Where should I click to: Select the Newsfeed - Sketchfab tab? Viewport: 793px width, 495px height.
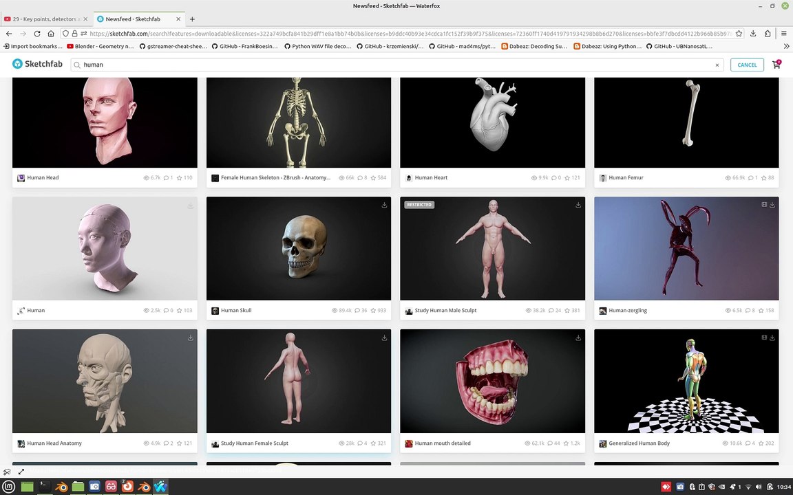click(138, 19)
